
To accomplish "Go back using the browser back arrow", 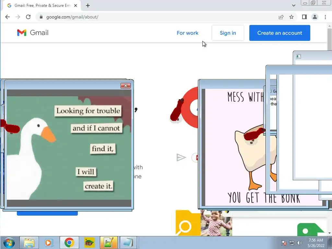I will point(7,17).
